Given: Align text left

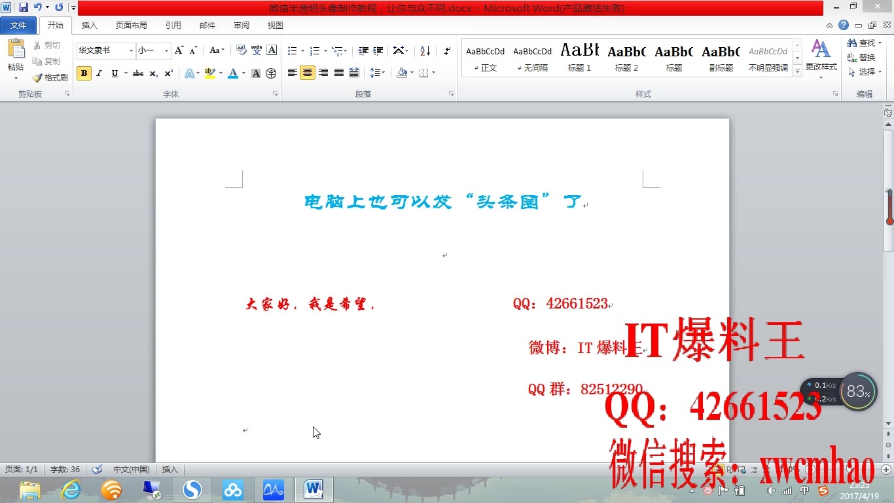Looking at the screenshot, I should click(293, 73).
